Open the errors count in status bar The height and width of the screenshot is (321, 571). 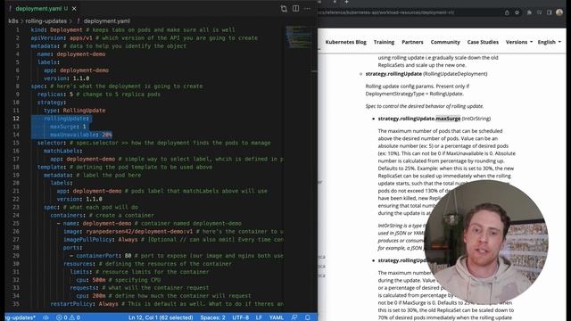(62, 317)
